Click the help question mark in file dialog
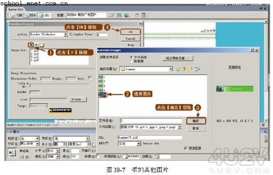The width and height of the screenshot is (273, 175). click(252, 50)
